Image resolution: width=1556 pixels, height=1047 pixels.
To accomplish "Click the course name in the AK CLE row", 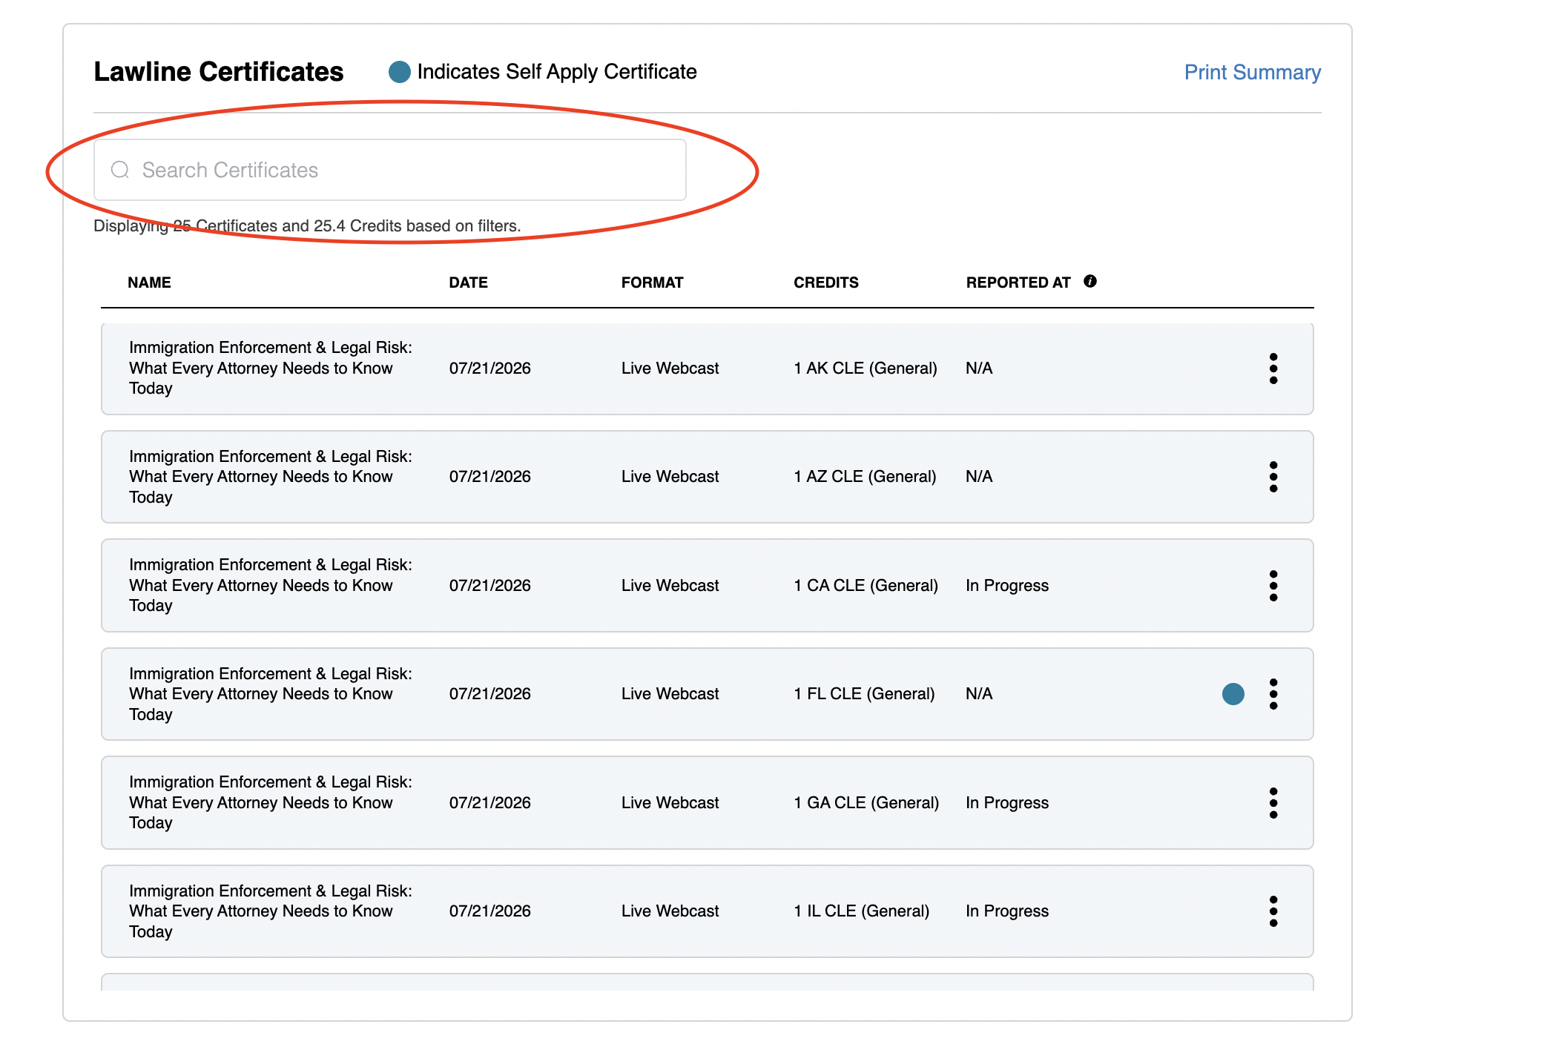I will [271, 369].
